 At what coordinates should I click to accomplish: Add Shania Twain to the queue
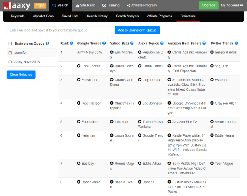(112, 182)
